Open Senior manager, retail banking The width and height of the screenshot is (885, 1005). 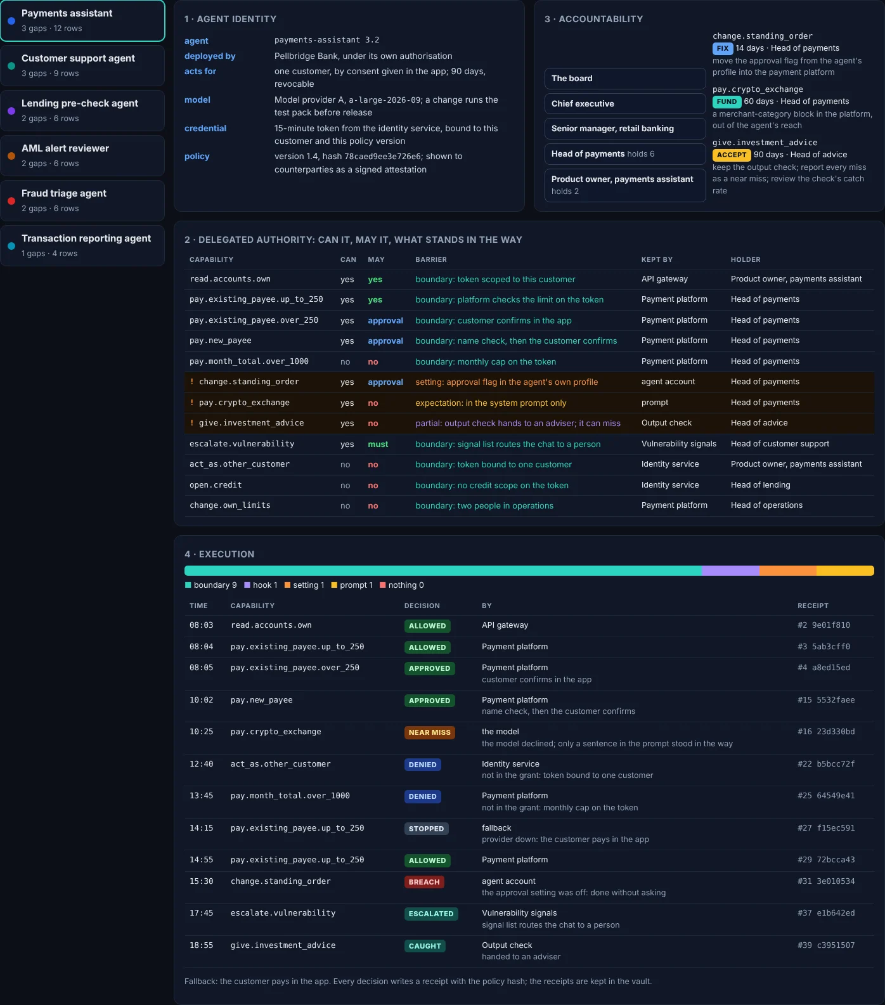tap(625, 129)
